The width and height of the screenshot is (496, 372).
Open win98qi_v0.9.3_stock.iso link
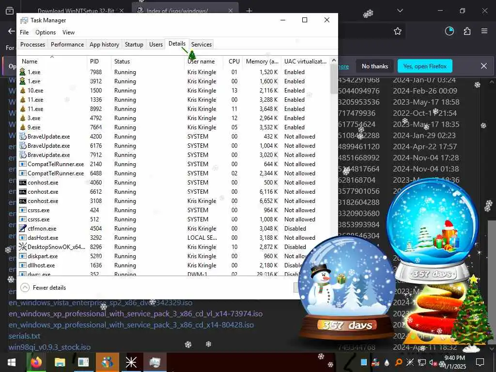(50, 347)
